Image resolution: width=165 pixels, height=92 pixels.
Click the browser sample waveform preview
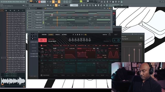[13, 81]
